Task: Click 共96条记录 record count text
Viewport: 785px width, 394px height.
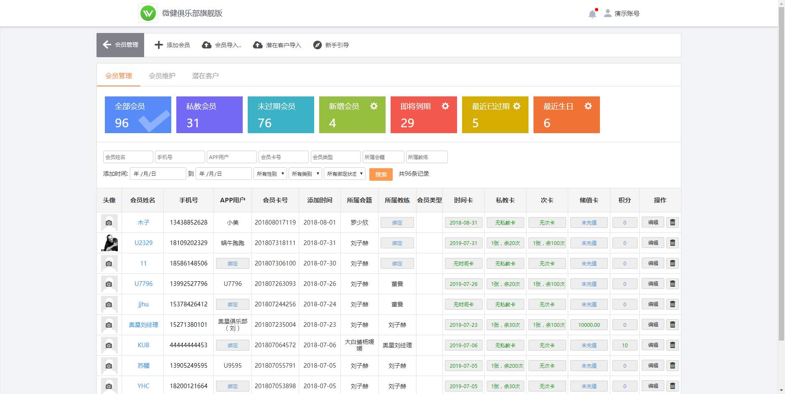Action: coord(414,174)
